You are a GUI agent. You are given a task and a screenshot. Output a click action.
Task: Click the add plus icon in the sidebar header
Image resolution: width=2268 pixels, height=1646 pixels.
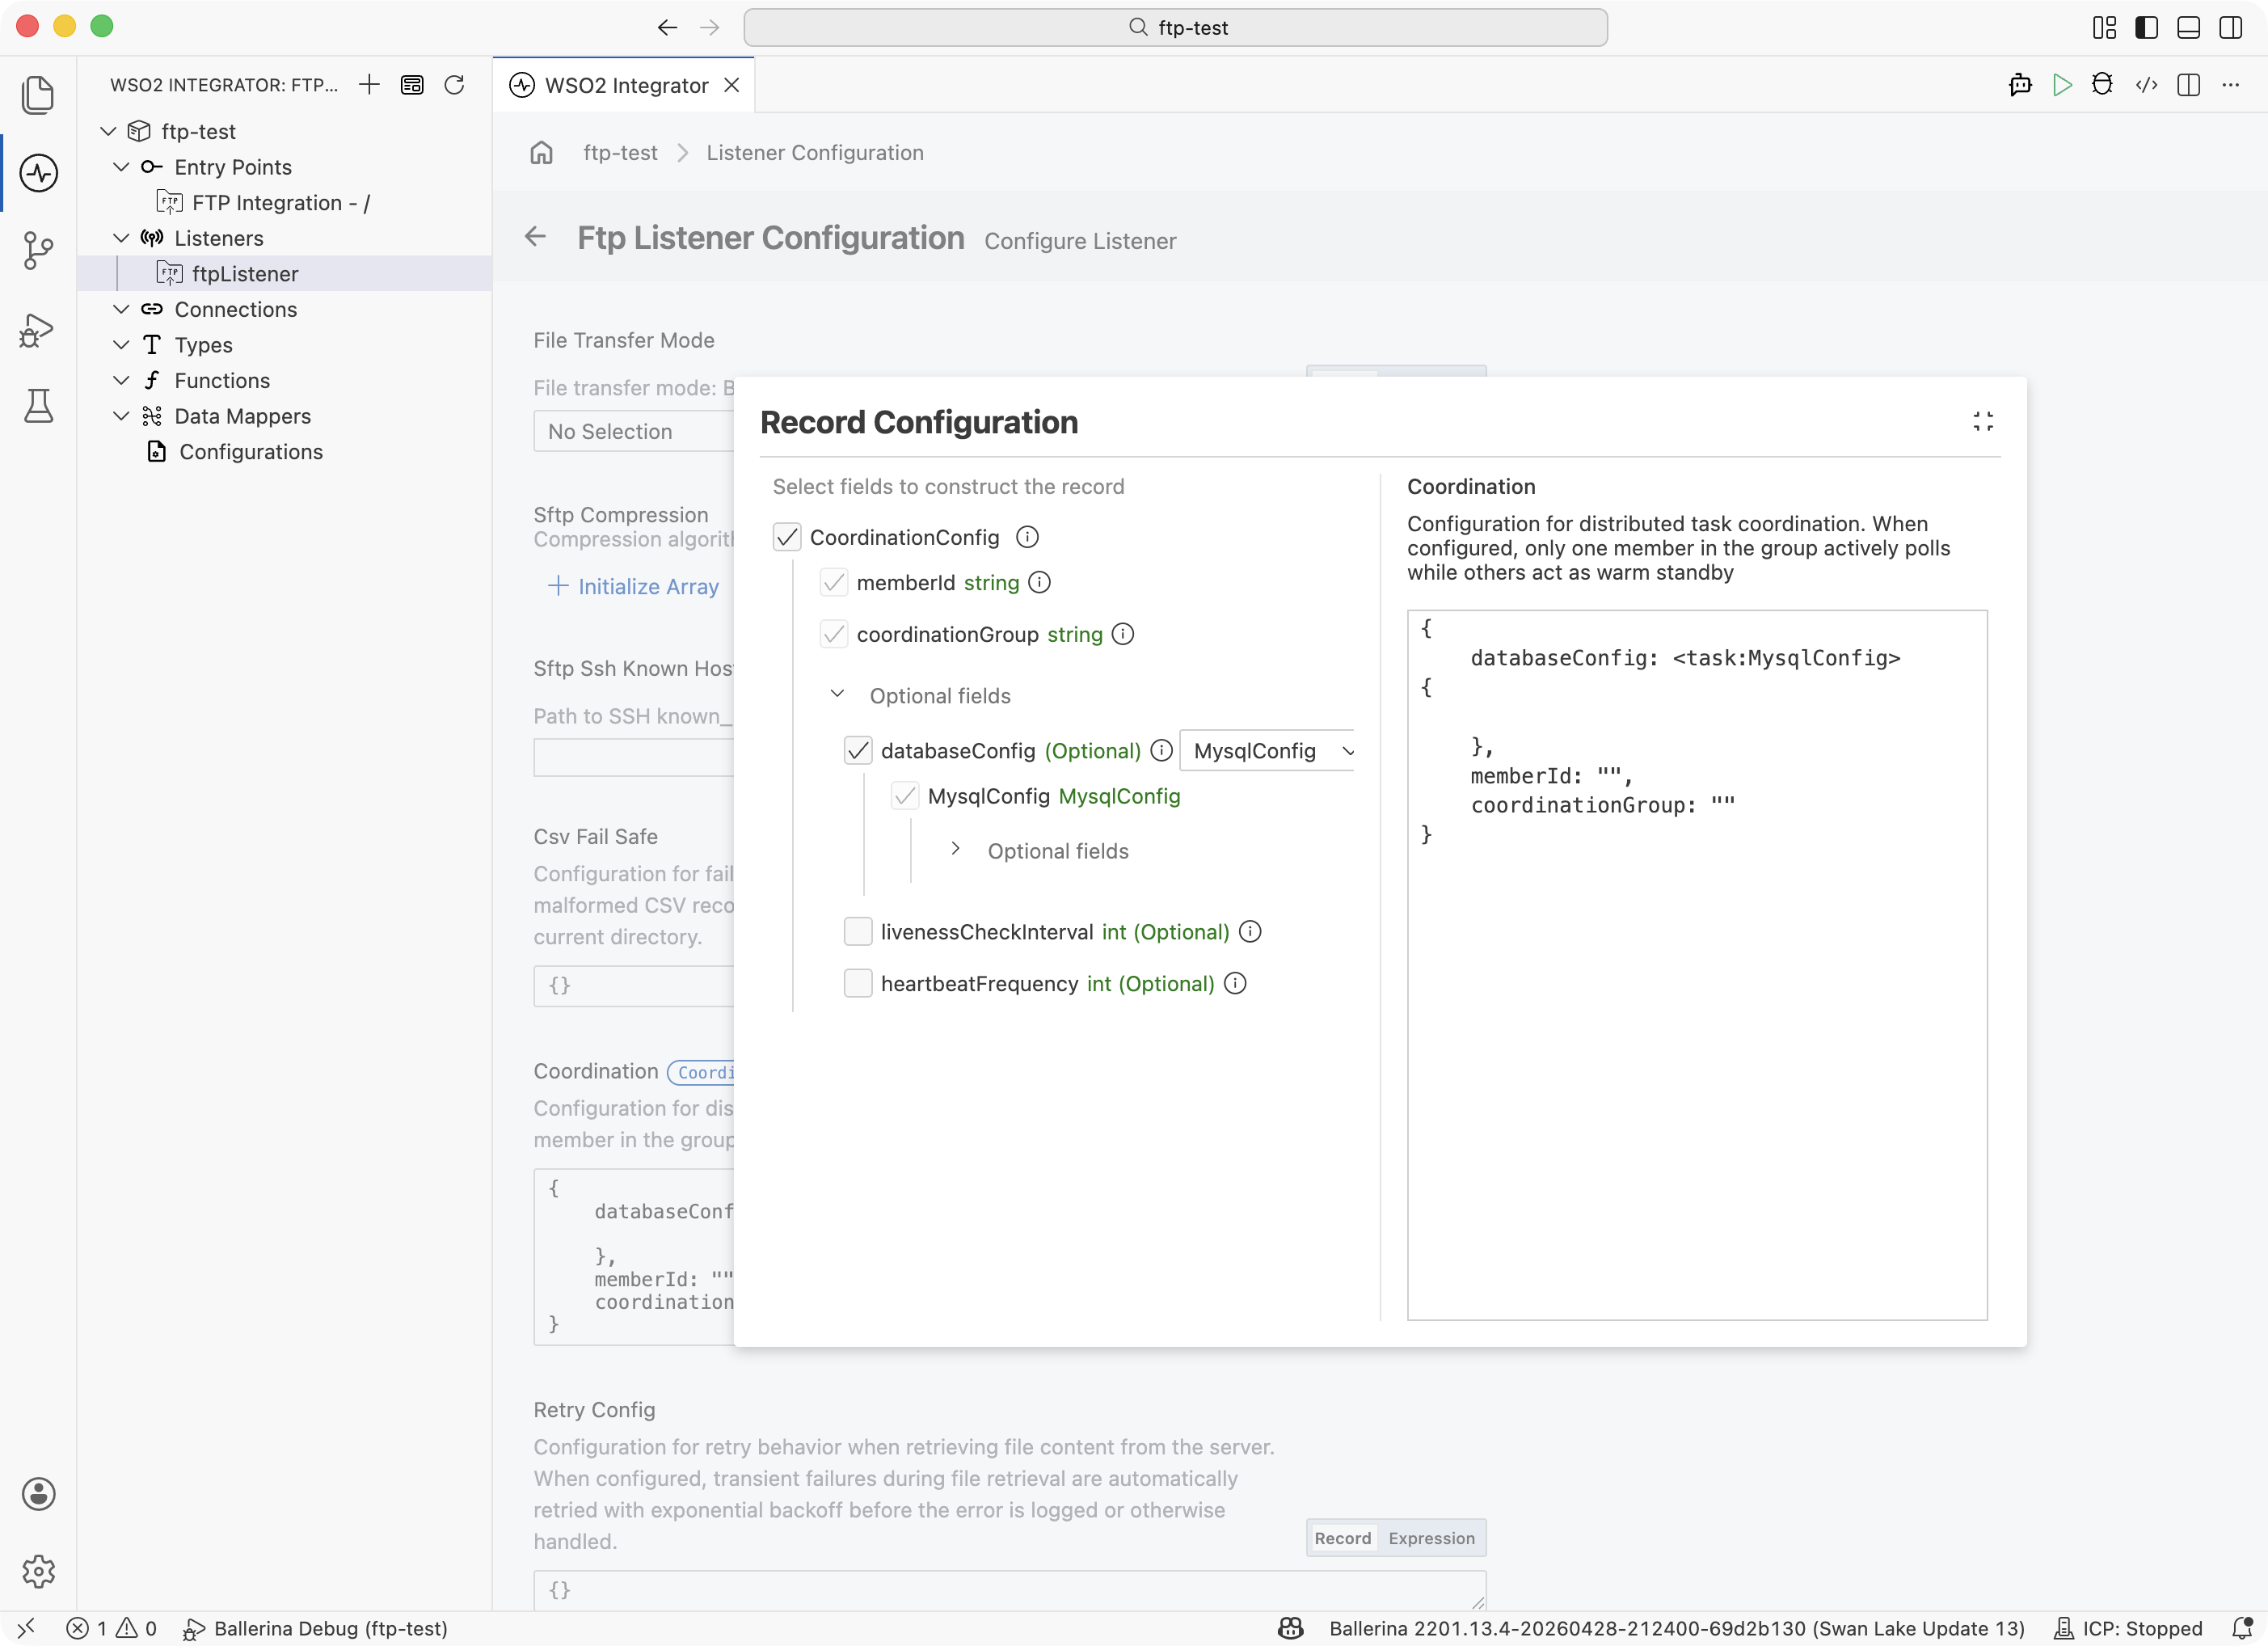pos(369,85)
